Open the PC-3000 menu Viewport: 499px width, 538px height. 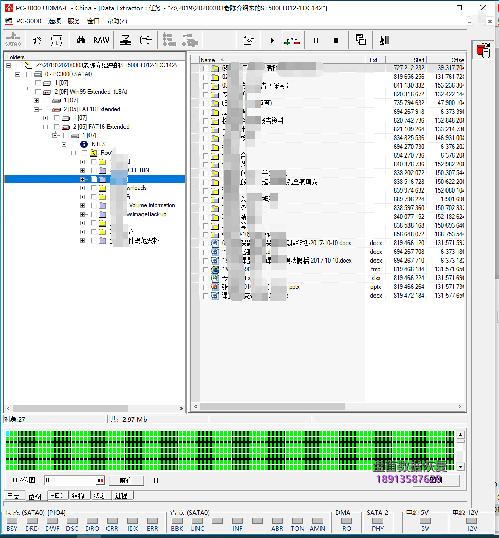point(29,21)
